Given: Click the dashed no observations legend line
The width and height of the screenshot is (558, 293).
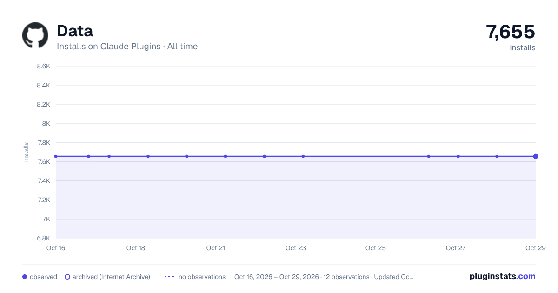Looking at the screenshot, I should [169, 277].
